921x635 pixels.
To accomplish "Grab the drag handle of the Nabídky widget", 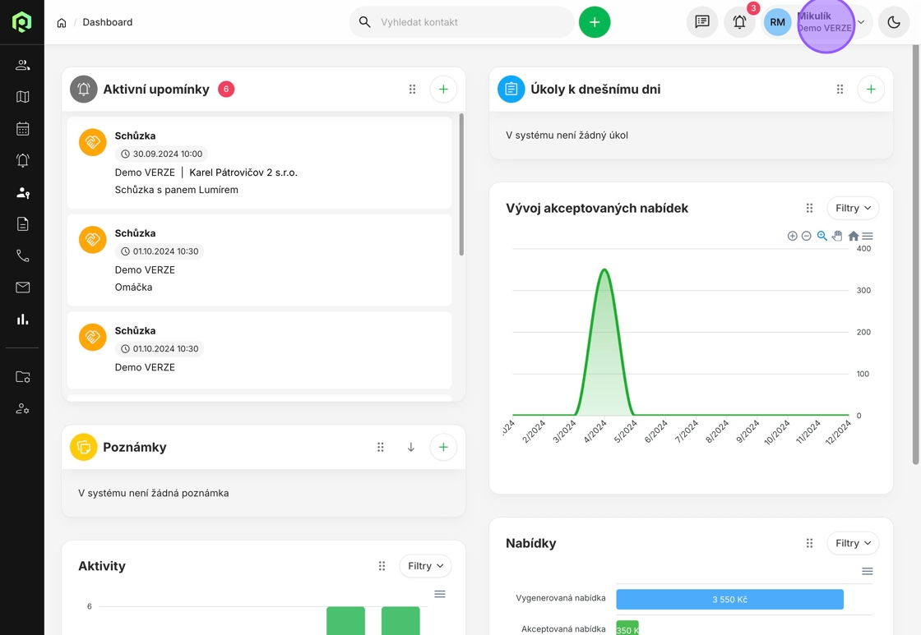I will coord(809,543).
